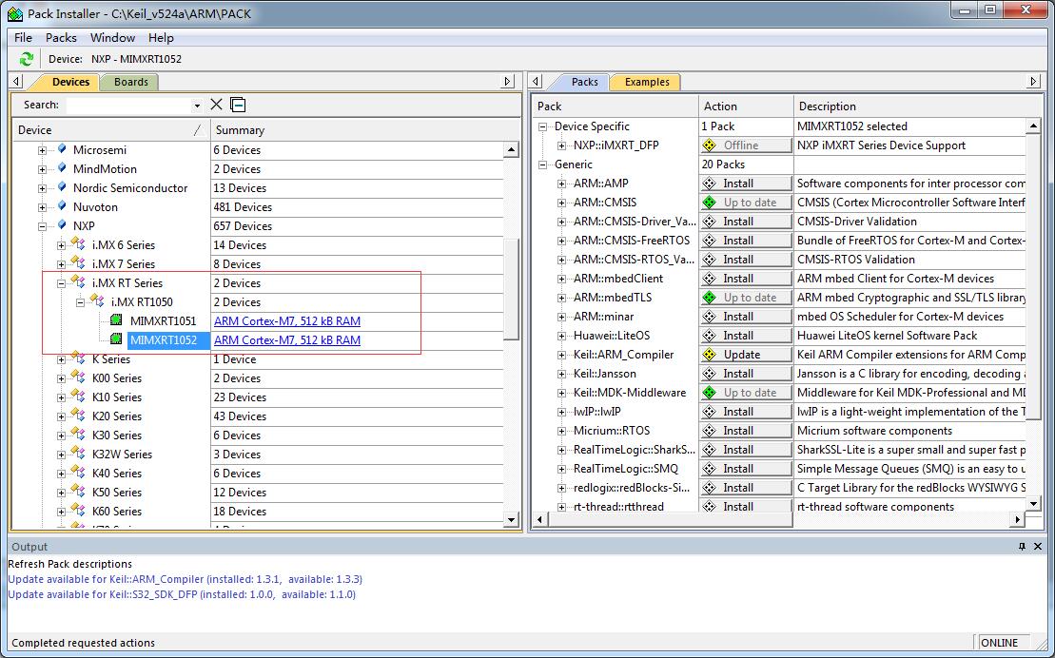The height and width of the screenshot is (658, 1055).
Task: Click the device list vertical scrollbar thumb
Action: [x=512, y=289]
